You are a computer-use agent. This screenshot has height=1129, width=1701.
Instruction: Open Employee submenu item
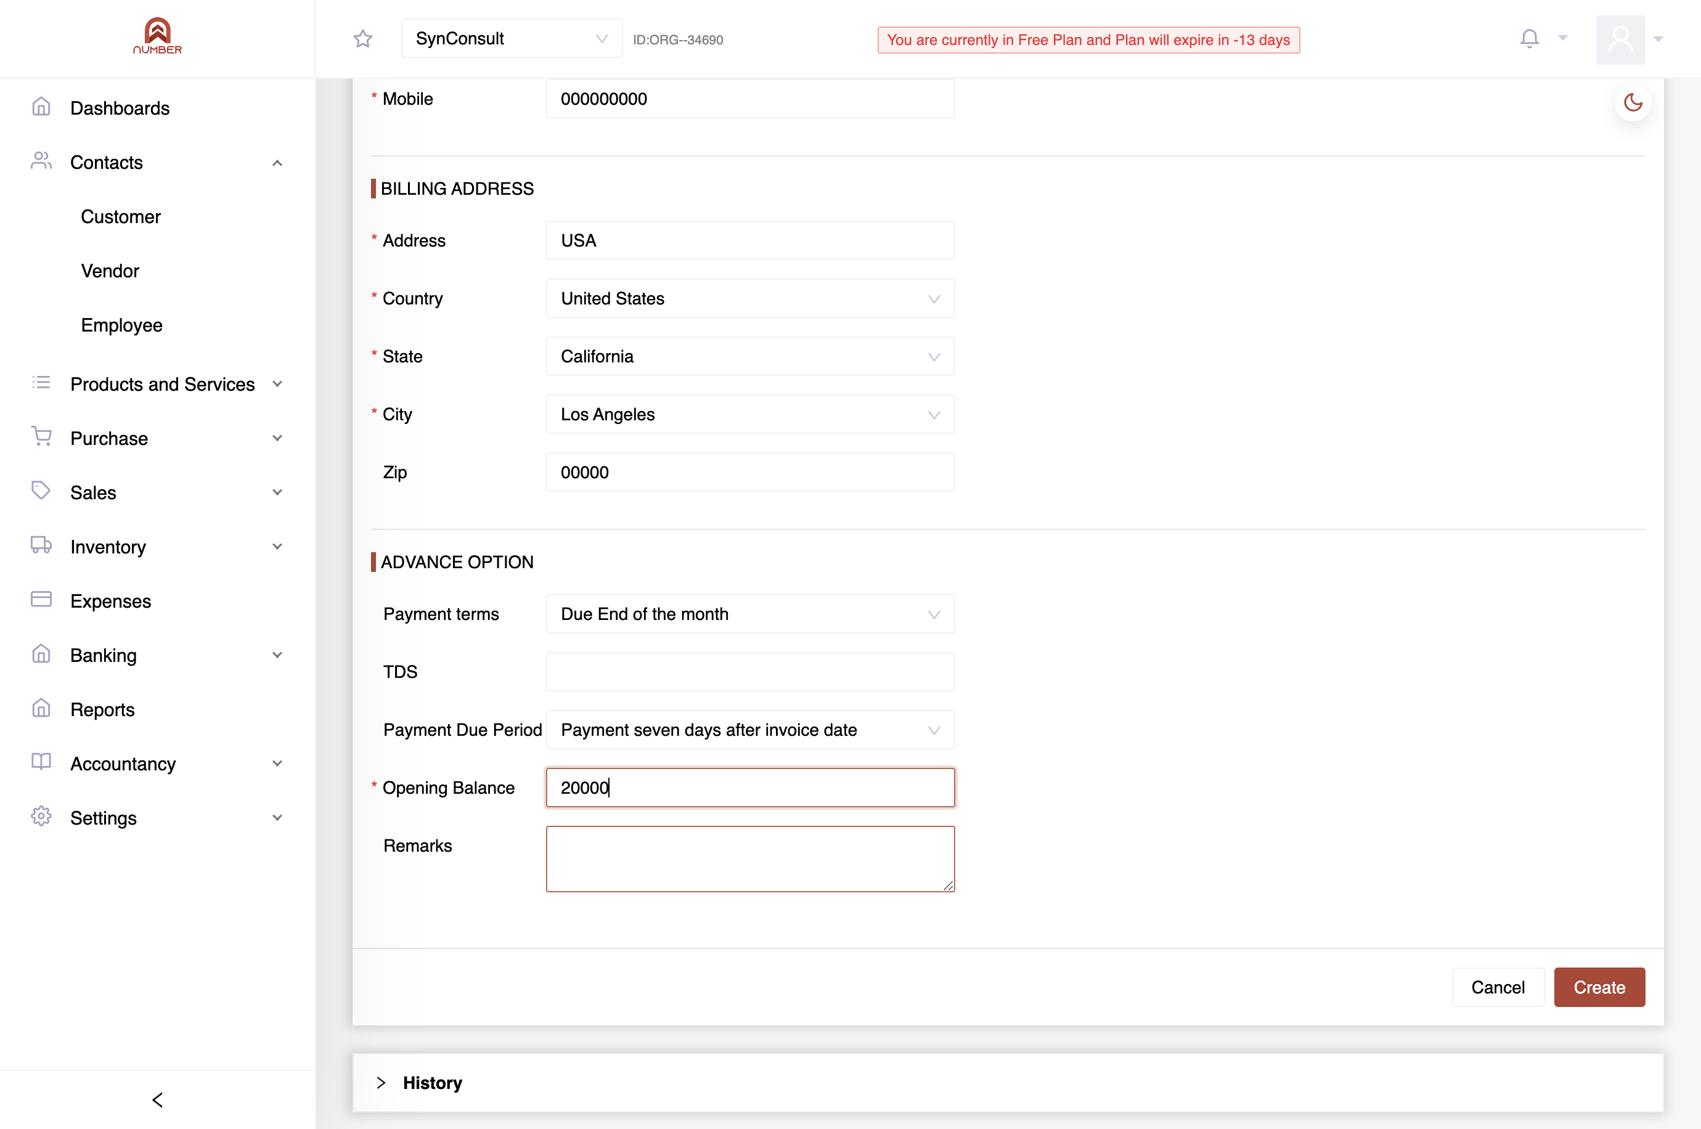pos(121,325)
